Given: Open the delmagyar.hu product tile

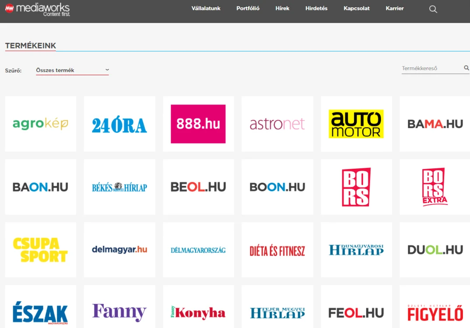Looking at the screenshot, I should (119, 250).
